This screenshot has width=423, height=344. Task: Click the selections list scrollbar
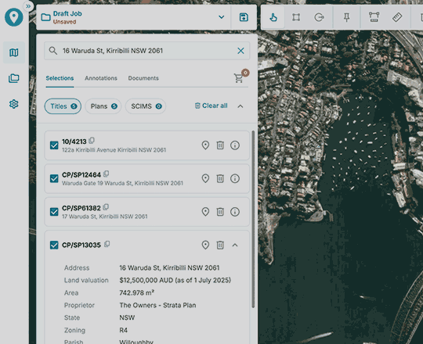click(x=253, y=220)
